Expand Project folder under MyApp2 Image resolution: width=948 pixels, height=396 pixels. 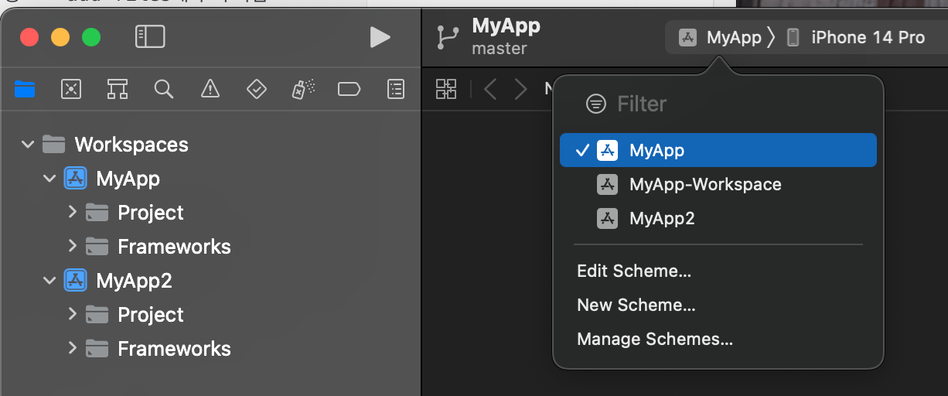(x=72, y=313)
